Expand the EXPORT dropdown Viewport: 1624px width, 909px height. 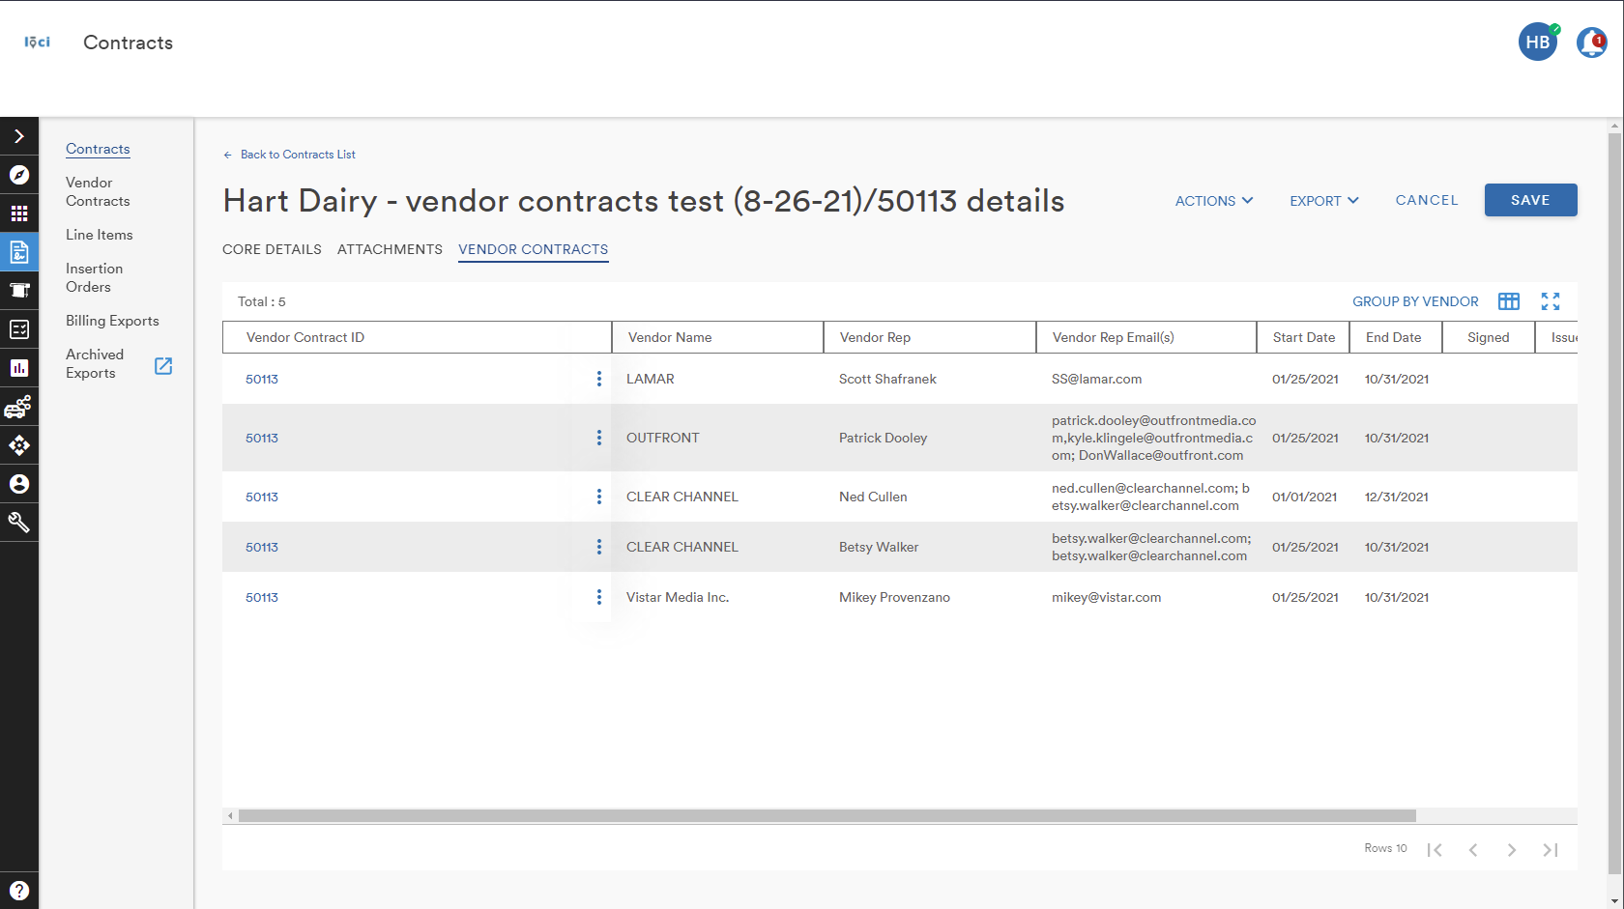pos(1324,201)
